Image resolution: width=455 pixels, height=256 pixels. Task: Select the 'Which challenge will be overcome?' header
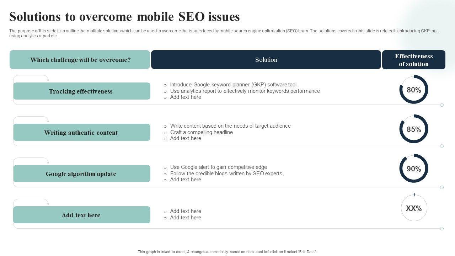80,60
